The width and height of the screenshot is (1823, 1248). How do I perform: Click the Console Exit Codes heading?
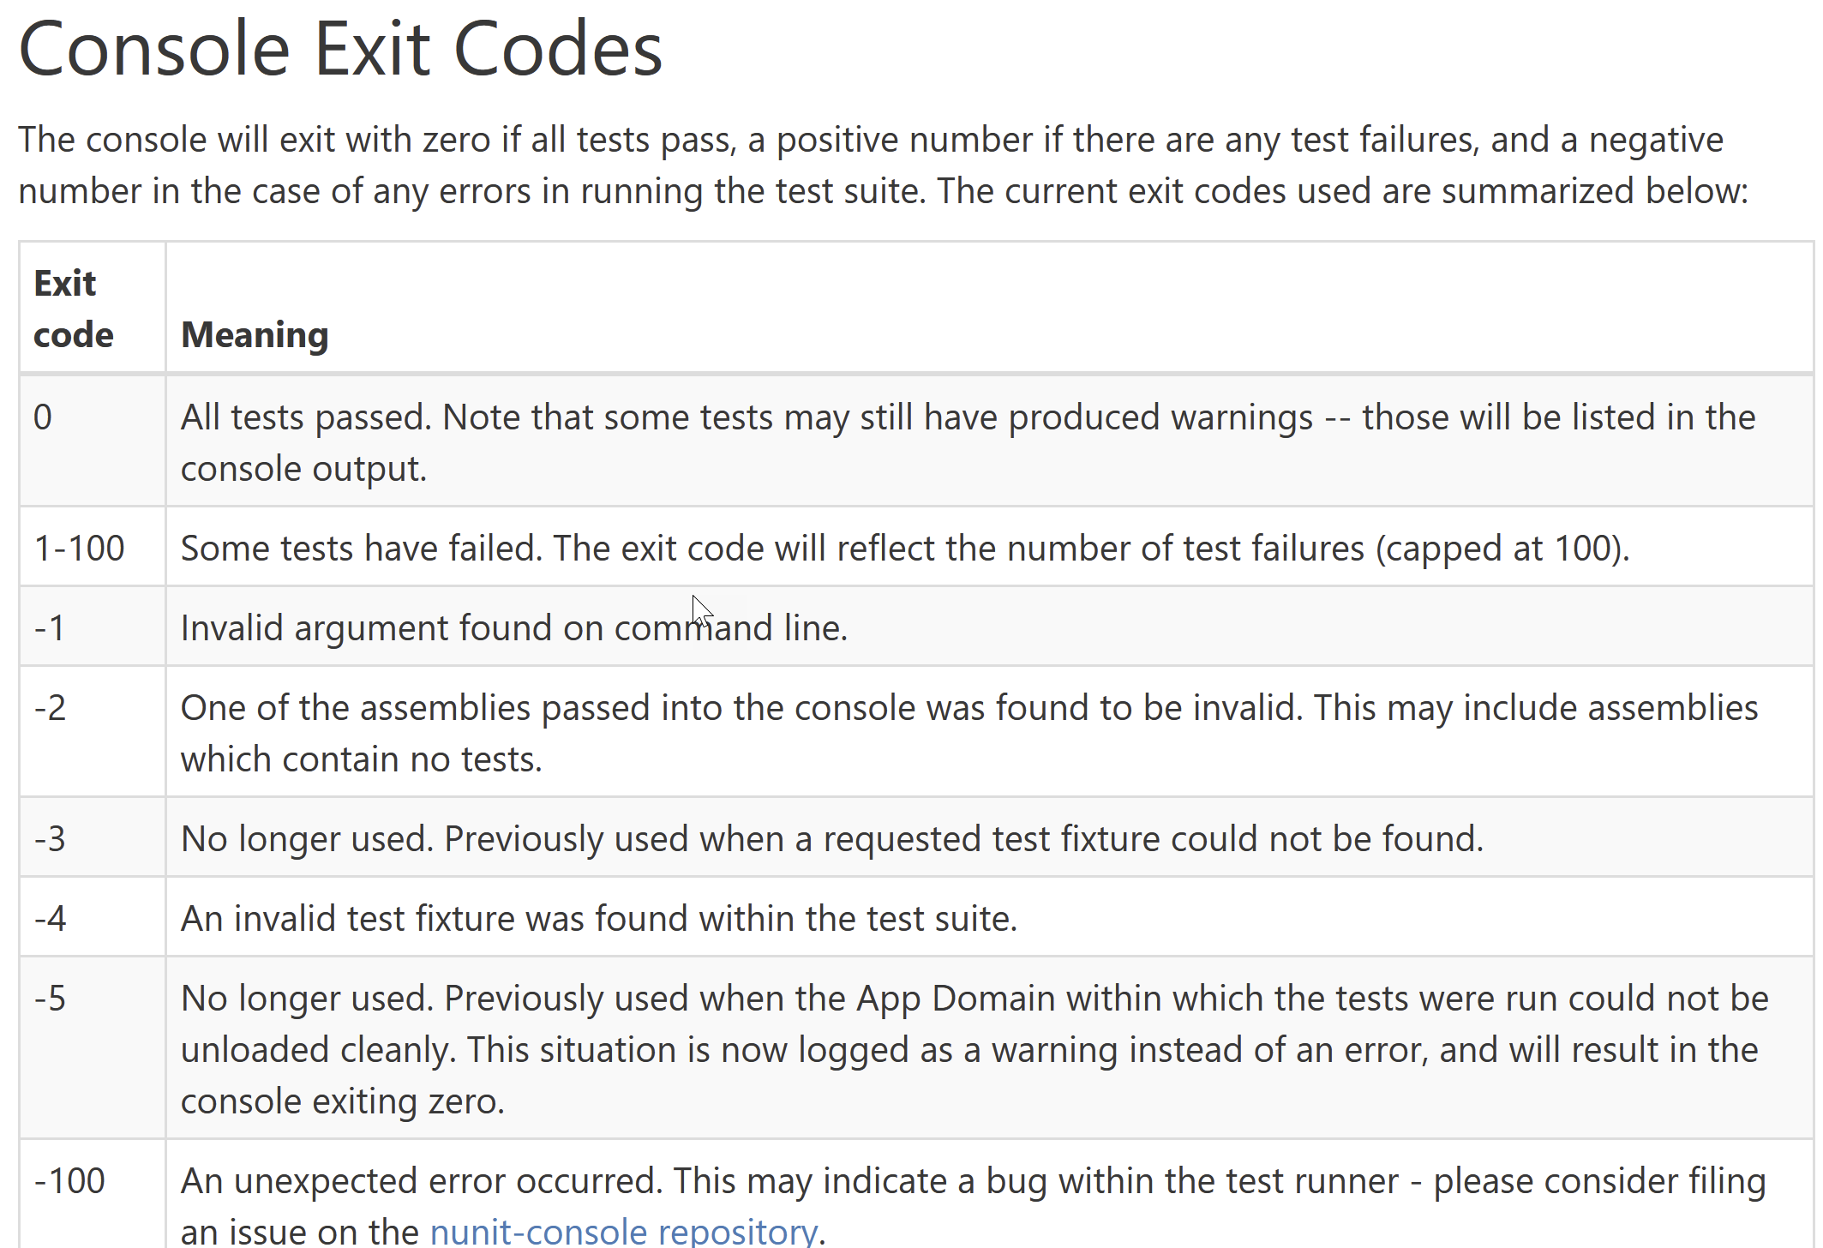[x=340, y=49]
